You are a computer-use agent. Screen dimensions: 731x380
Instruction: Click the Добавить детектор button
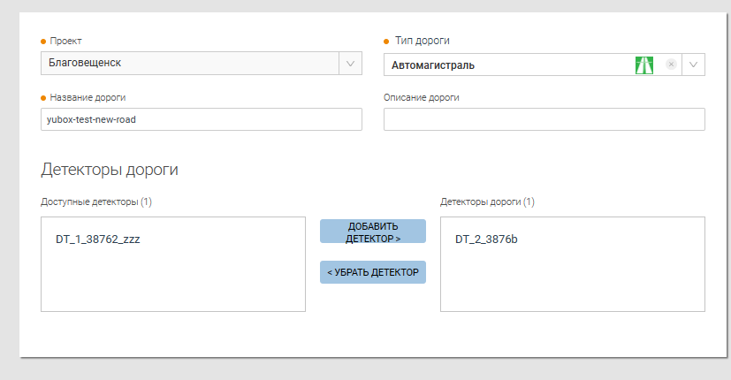pyautogui.click(x=373, y=232)
